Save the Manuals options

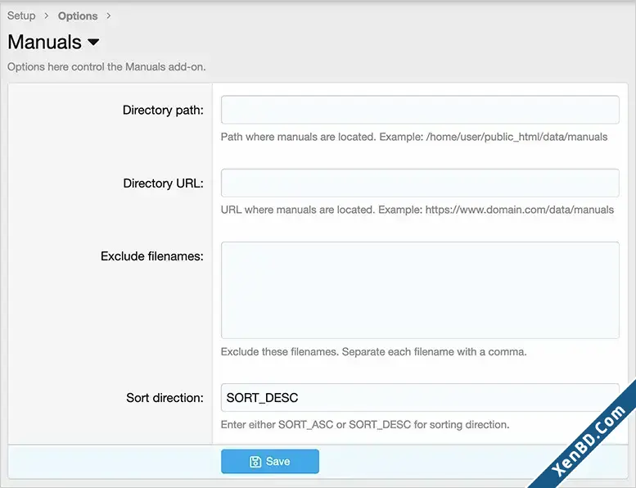pyautogui.click(x=270, y=461)
